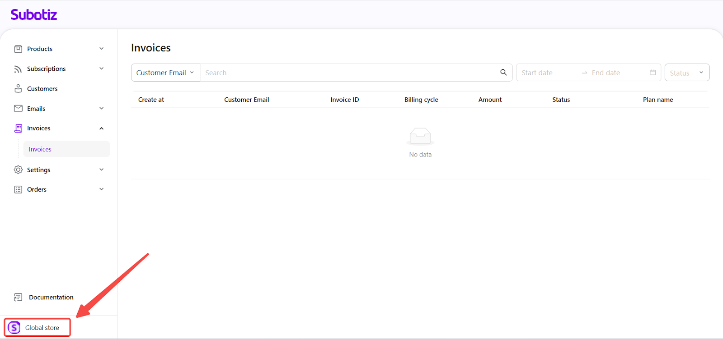Open the Customers menu item
Viewport: 723px width, 339px height.
tap(42, 89)
